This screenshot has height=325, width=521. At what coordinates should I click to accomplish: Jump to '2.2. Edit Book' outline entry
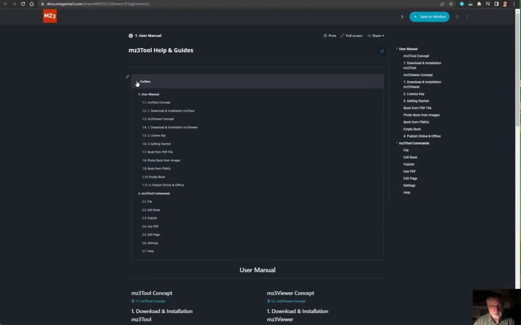click(x=151, y=210)
